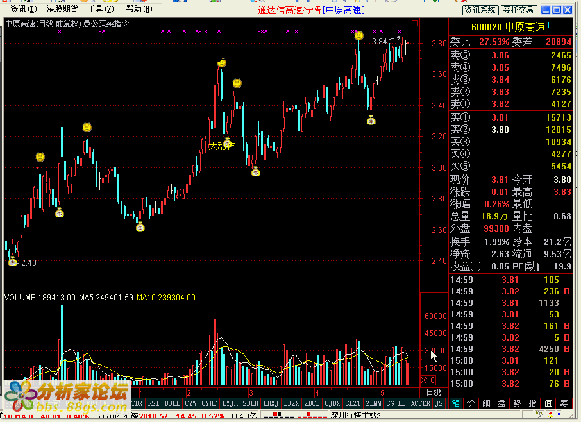This screenshot has height=422, width=581.
Task: Select the CYW indicator tab
Action: (190, 403)
